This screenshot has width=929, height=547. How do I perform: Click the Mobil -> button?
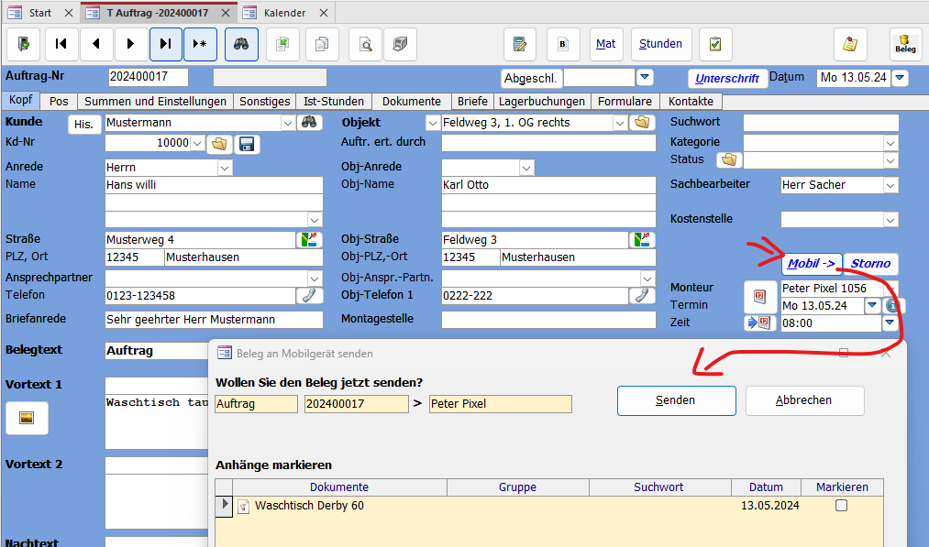pyautogui.click(x=811, y=264)
